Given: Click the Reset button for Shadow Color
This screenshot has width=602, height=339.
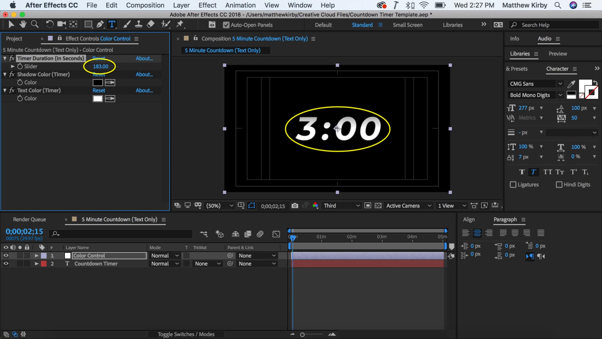Looking at the screenshot, I should [x=98, y=74].
